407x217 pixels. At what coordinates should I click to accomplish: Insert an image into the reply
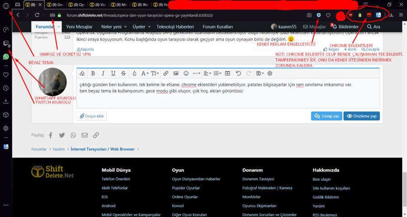tap(176, 73)
